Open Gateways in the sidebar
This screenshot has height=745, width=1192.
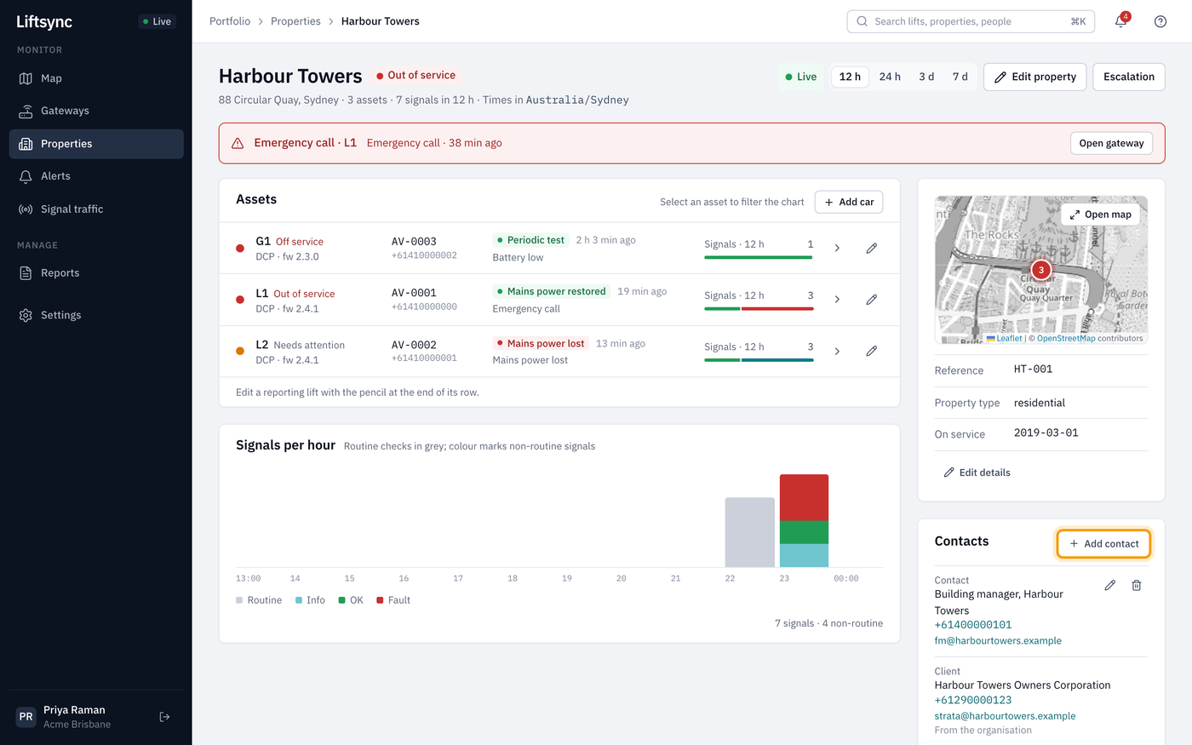point(96,111)
